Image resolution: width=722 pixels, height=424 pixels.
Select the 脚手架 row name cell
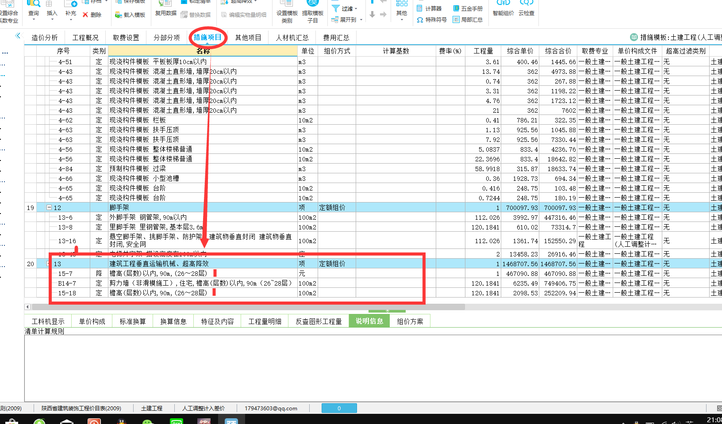pos(203,207)
